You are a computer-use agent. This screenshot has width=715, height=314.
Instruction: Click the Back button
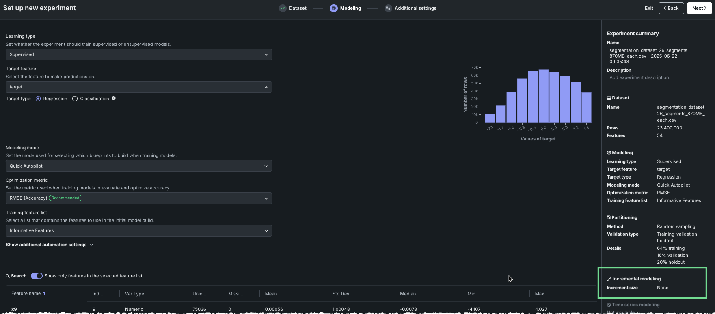(x=671, y=8)
